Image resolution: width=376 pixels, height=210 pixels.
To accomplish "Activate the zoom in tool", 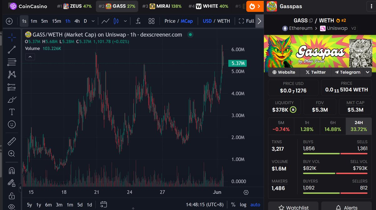I will click(12, 154).
